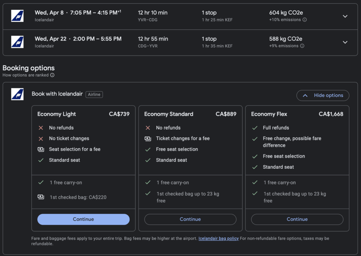Image resolution: width=361 pixels, height=256 pixels.
Task: Expand the Wed, Apr 8 flight details
Action: (345, 16)
